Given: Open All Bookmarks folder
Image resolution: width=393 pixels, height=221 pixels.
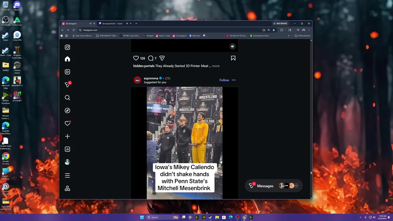Looking at the screenshot, I should pos(302,36).
